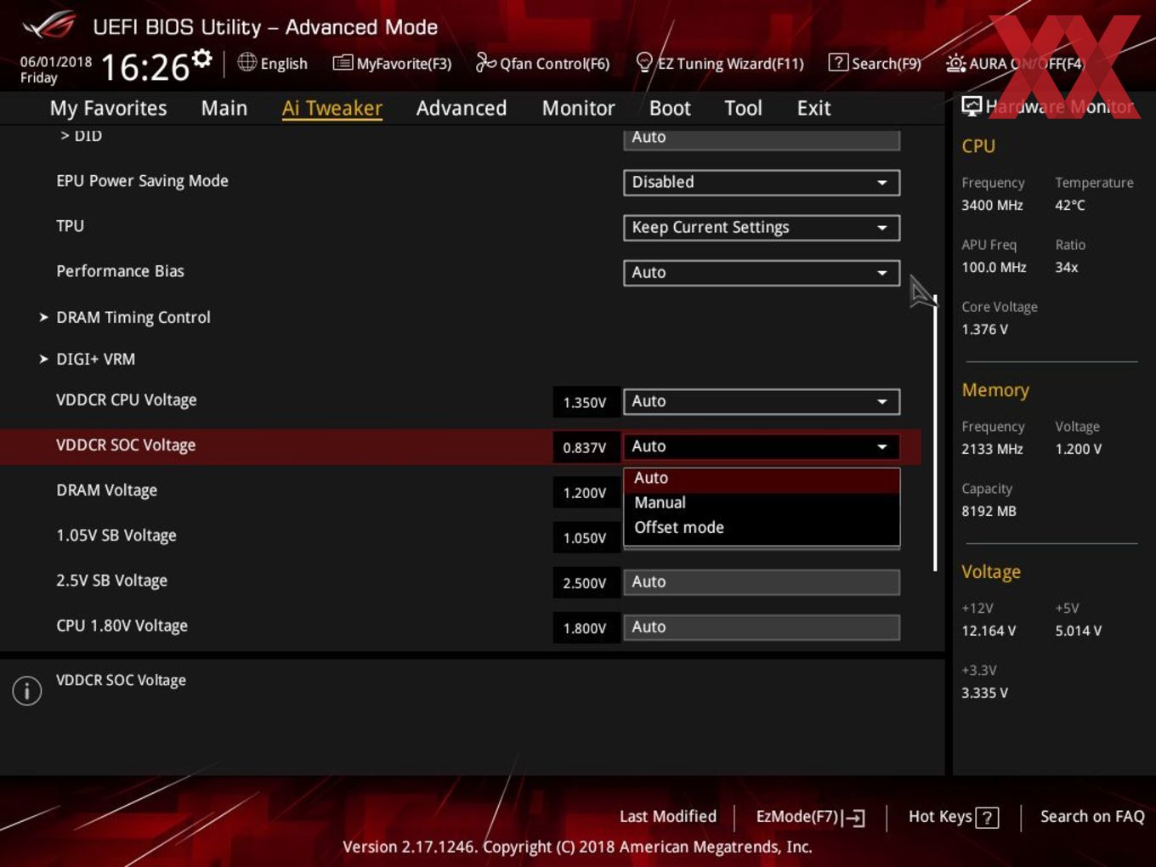The width and height of the screenshot is (1156, 867).
Task: Click the CPU heading in Hardware Monitor
Action: click(978, 146)
